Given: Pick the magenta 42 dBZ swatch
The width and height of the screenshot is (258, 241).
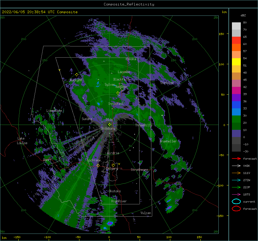Looking at the screenshot, I should [236, 91].
